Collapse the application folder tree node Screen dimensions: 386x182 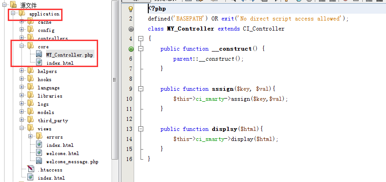click(x=13, y=14)
